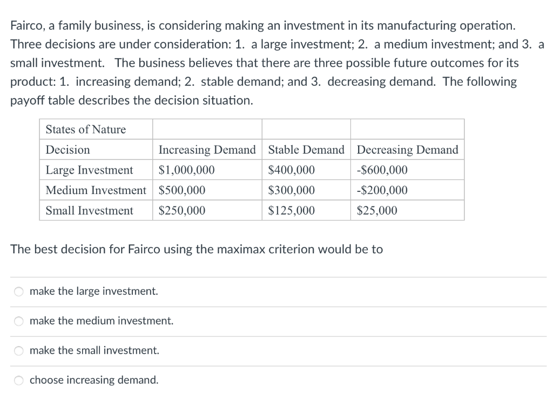This screenshot has height=407, width=553.
Task: Select the 'choose increasing demand' radio button
Action: (18, 380)
